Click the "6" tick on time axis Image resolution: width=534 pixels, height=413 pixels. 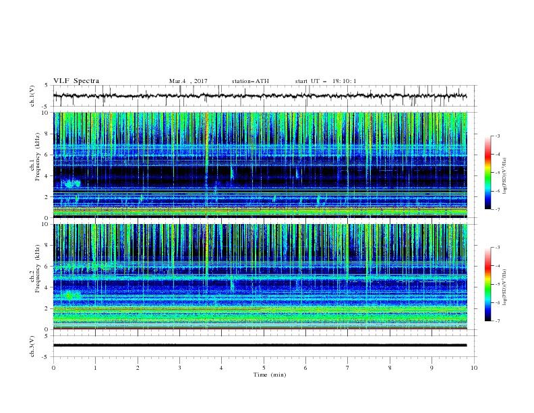[305, 368]
